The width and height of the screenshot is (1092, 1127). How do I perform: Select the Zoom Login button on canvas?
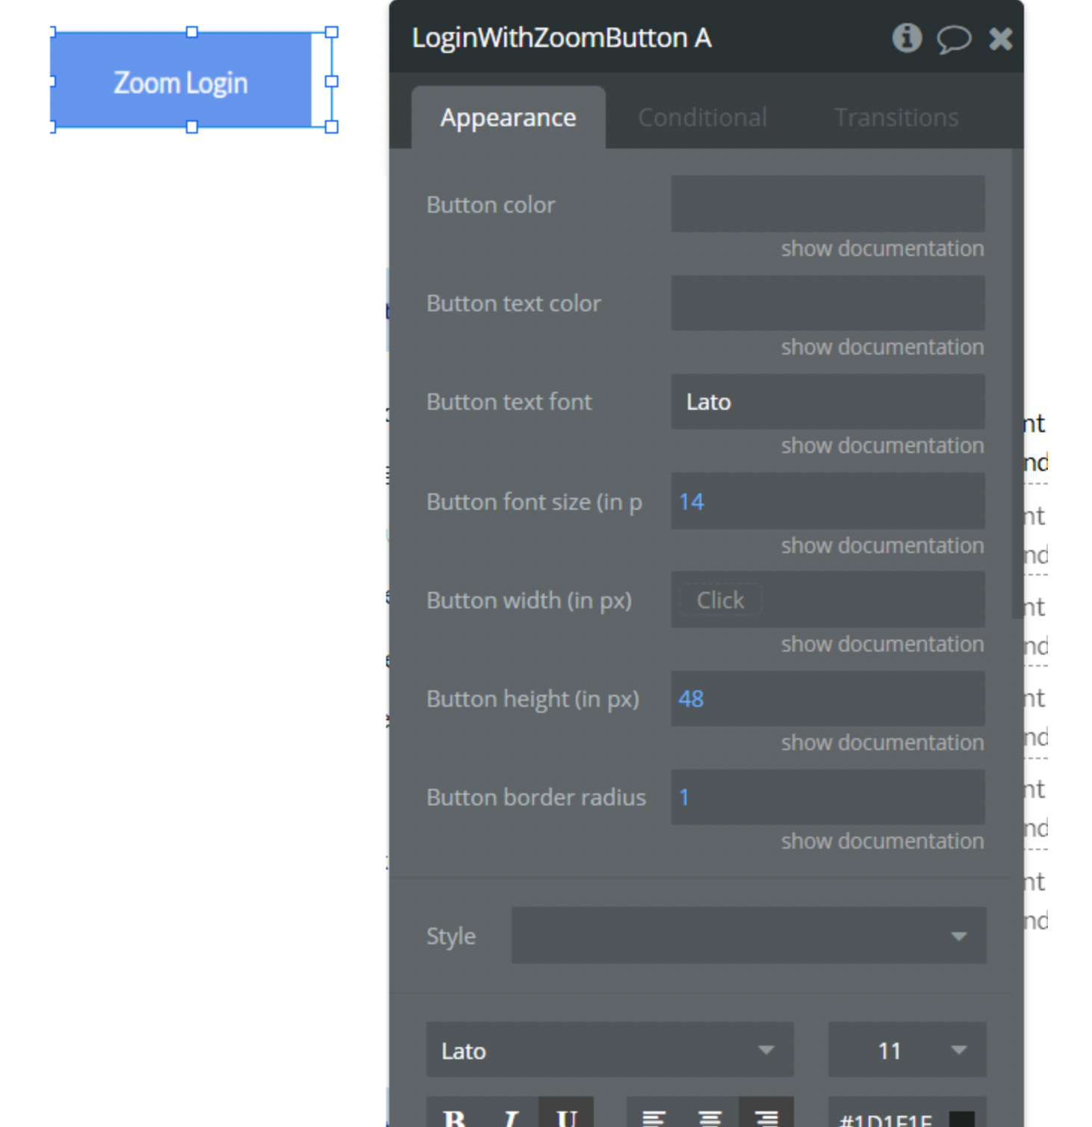(181, 80)
